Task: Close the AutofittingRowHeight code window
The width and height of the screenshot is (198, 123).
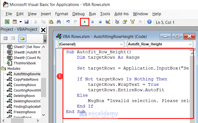Action: click(190, 37)
